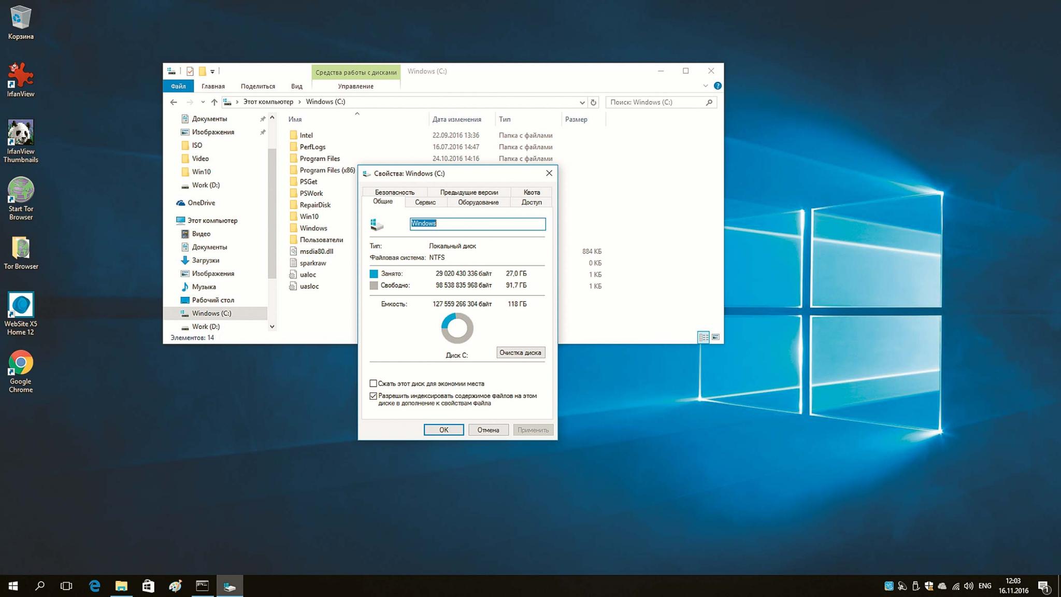Expand the address bar history dropdown
The image size is (1061, 597).
click(x=582, y=102)
